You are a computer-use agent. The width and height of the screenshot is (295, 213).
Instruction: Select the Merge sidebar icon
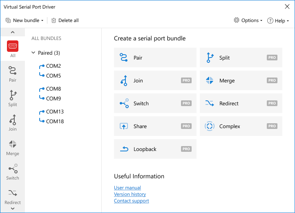click(13, 144)
